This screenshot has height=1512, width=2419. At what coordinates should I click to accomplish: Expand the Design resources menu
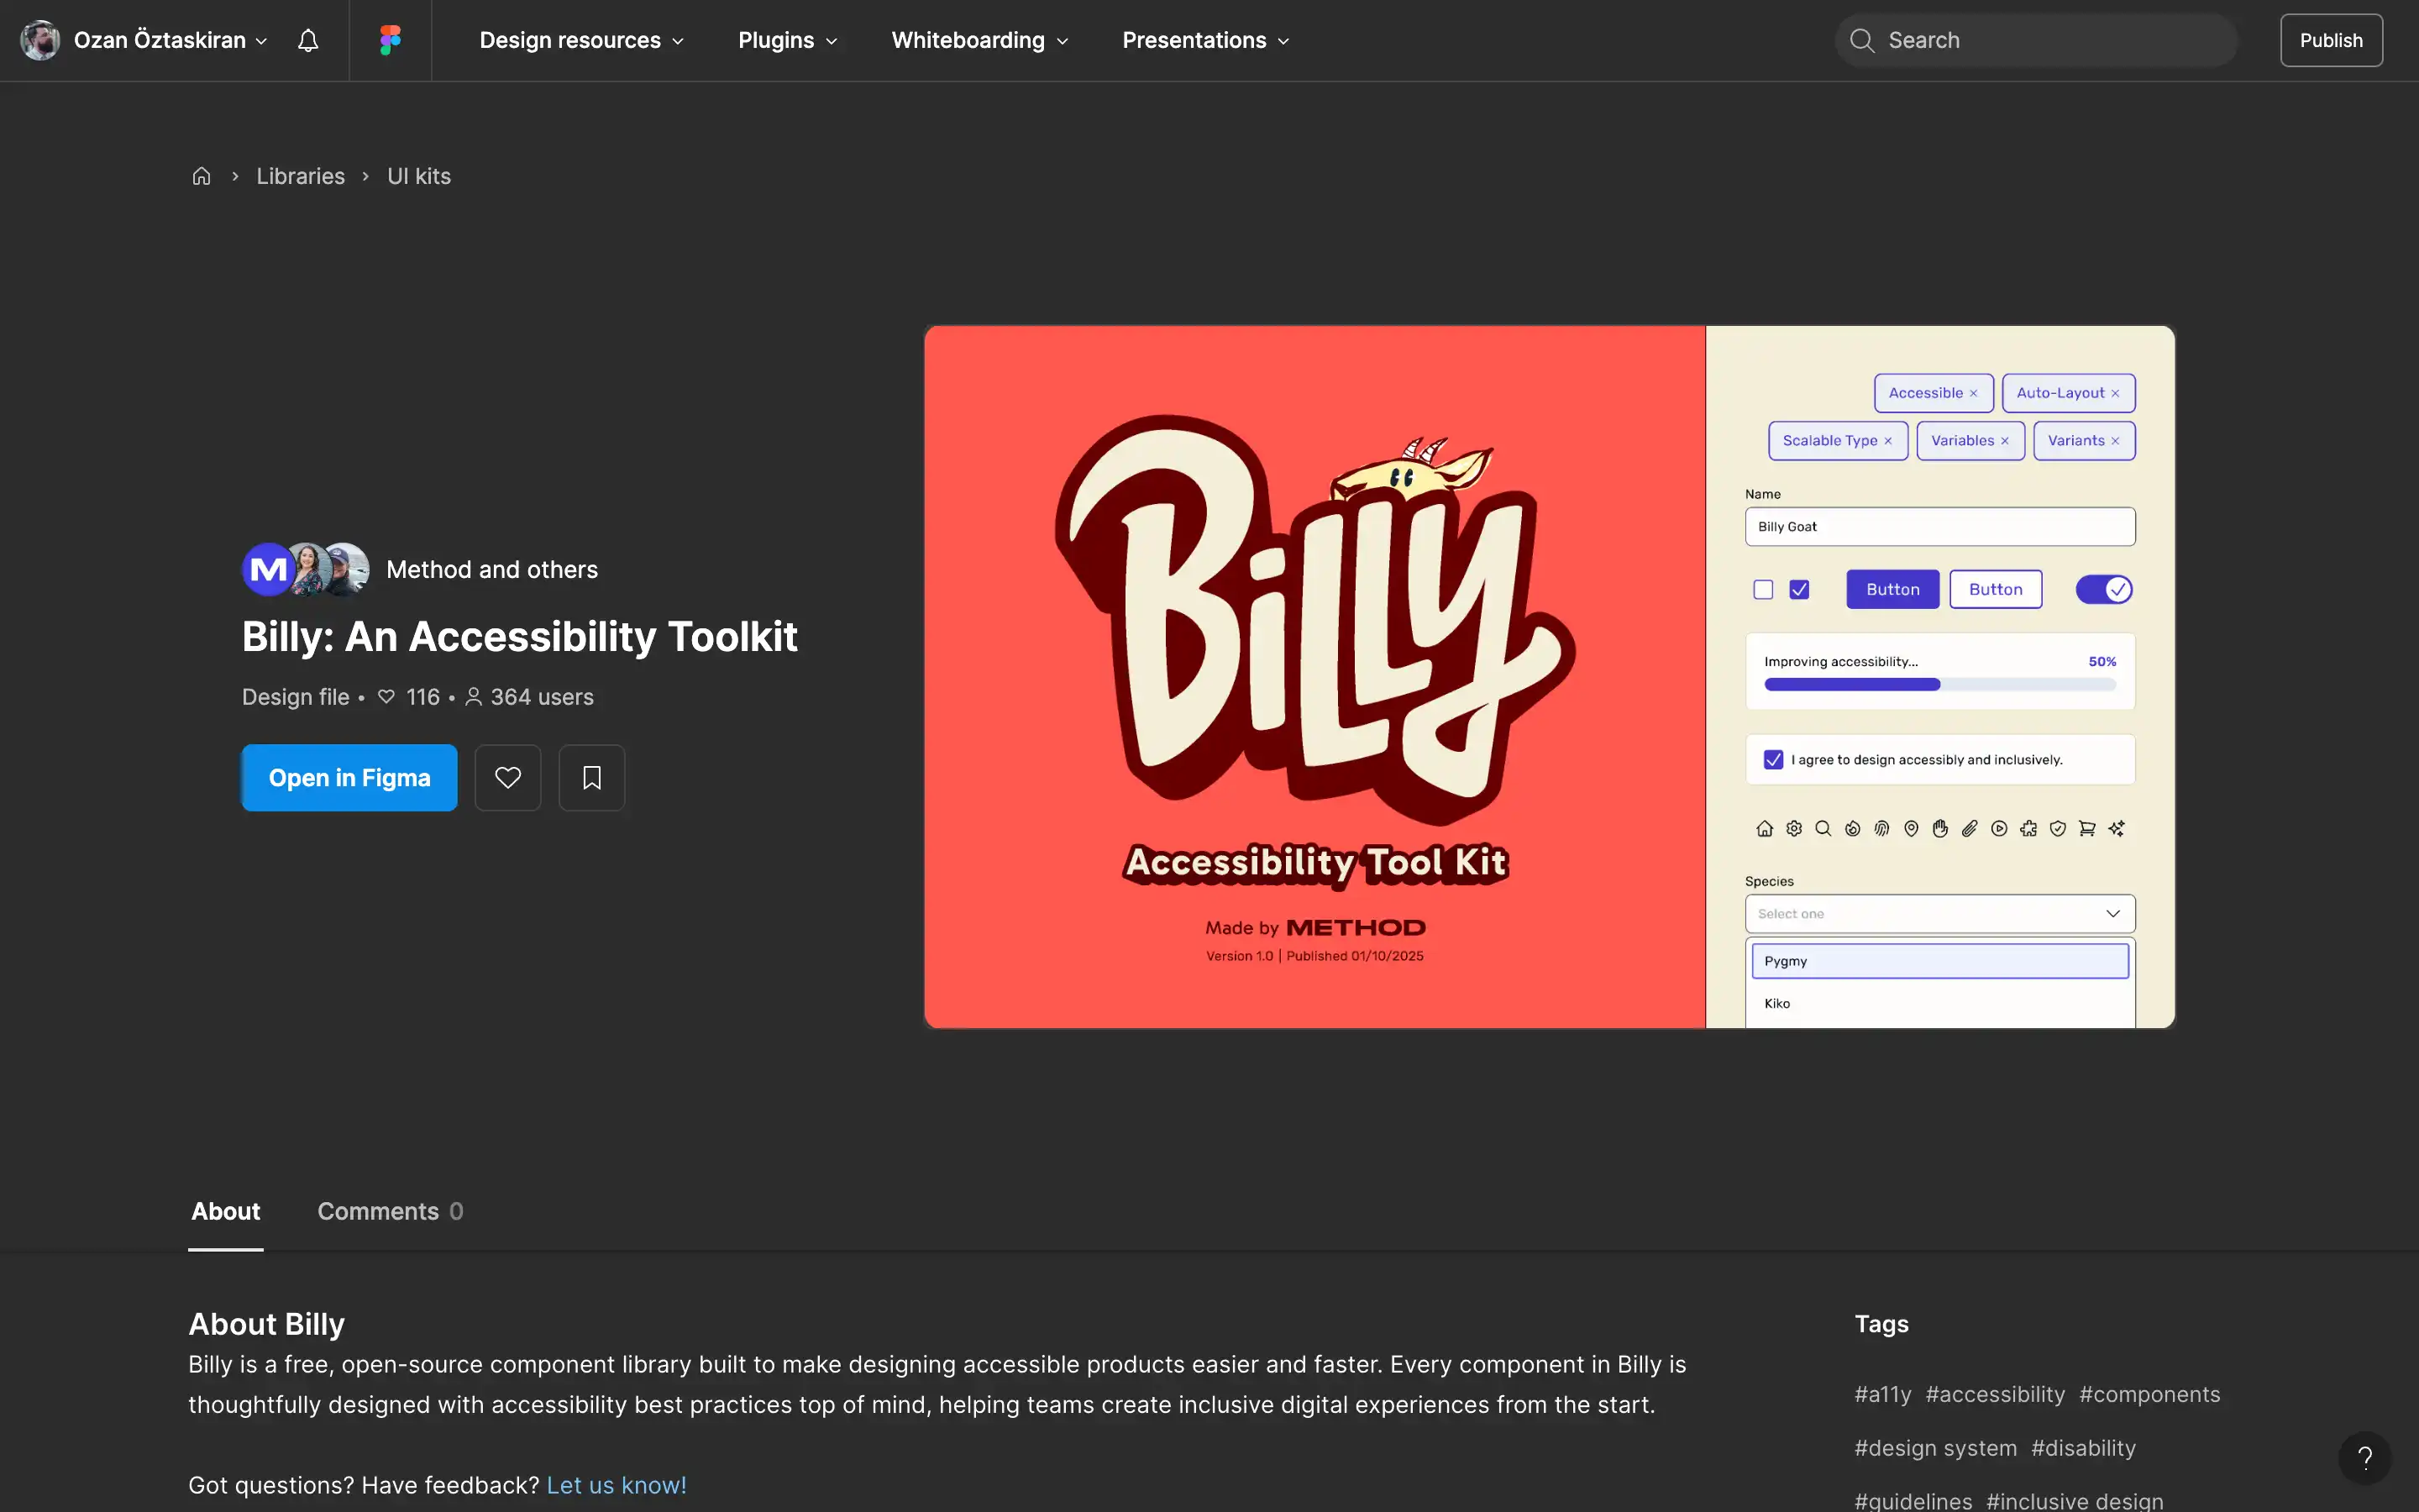pos(582,40)
